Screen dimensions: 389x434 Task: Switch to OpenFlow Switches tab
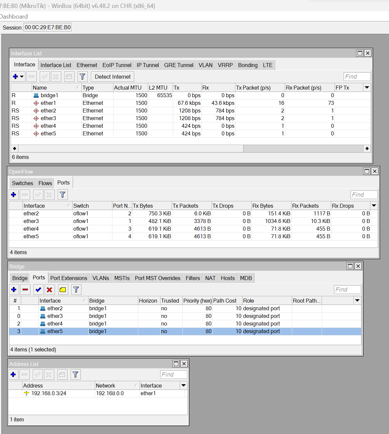pyautogui.click(x=23, y=183)
